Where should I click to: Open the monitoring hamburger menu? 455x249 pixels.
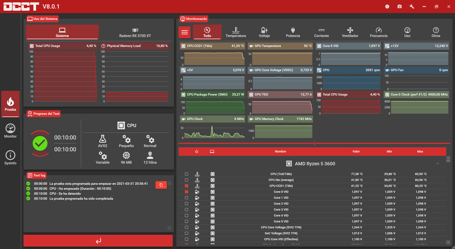click(x=184, y=32)
